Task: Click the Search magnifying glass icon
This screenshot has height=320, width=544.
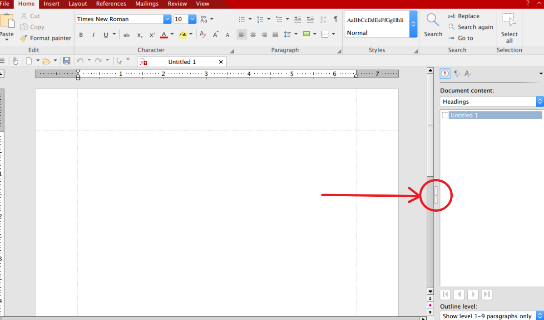Action: tap(433, 20)
